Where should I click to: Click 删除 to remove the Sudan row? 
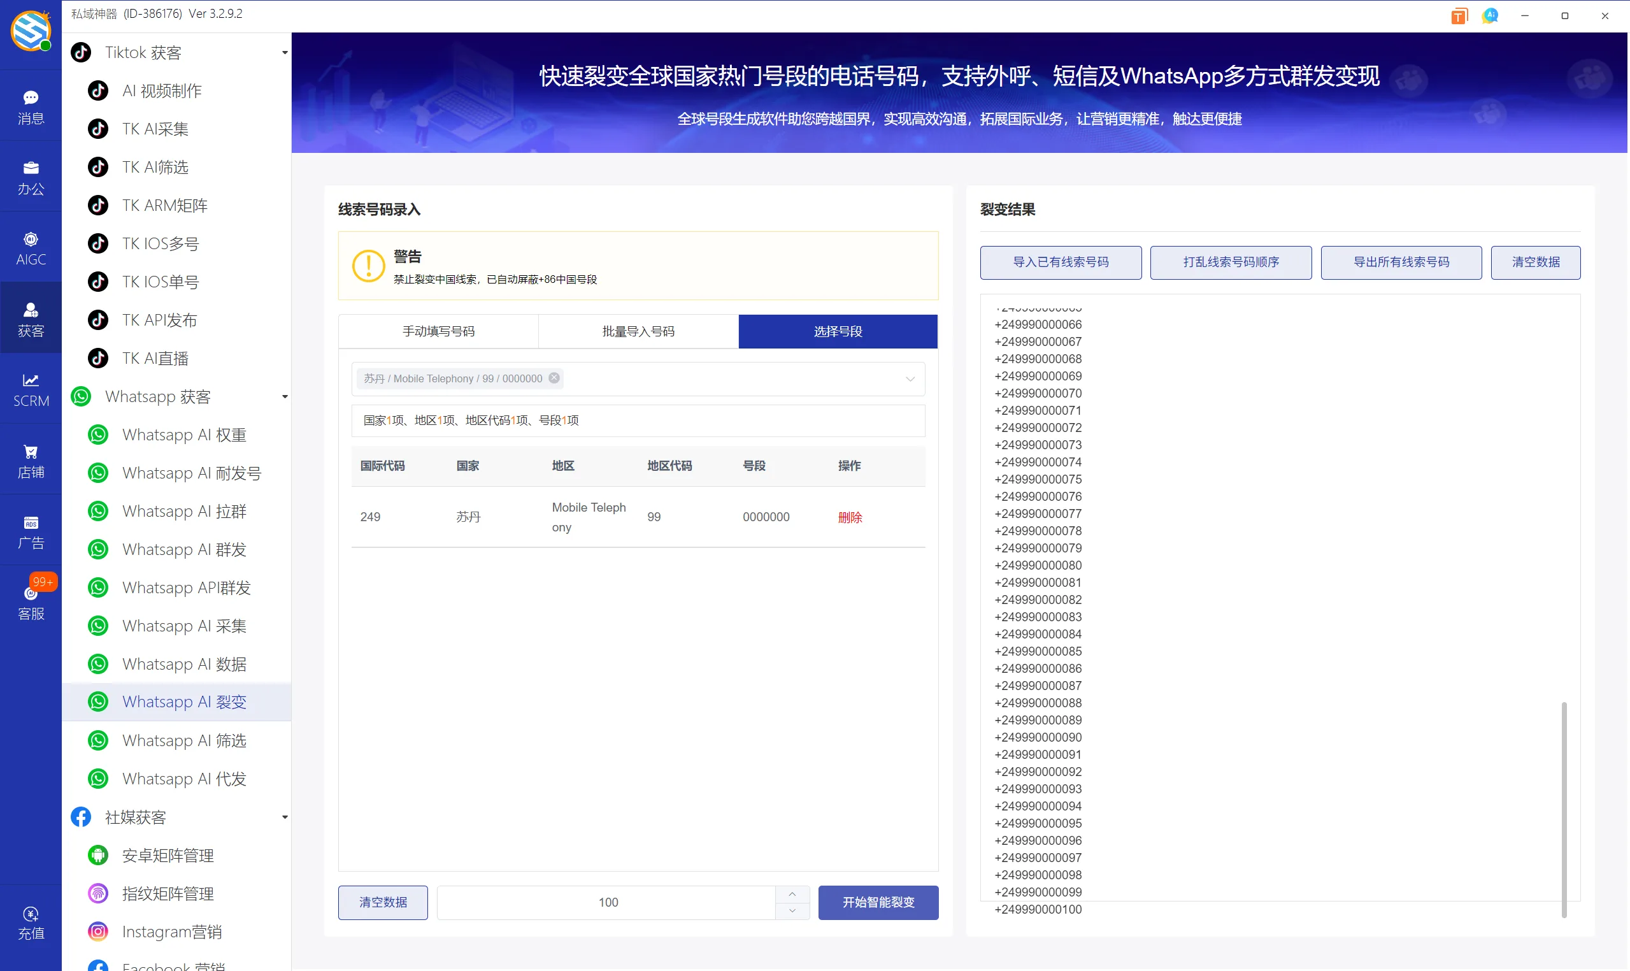click(x=850, y=517)
